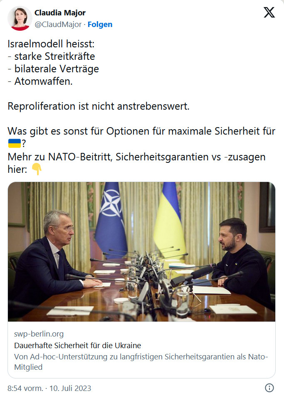Click the post date "10. Juli 2023"

tap(70, 388)
